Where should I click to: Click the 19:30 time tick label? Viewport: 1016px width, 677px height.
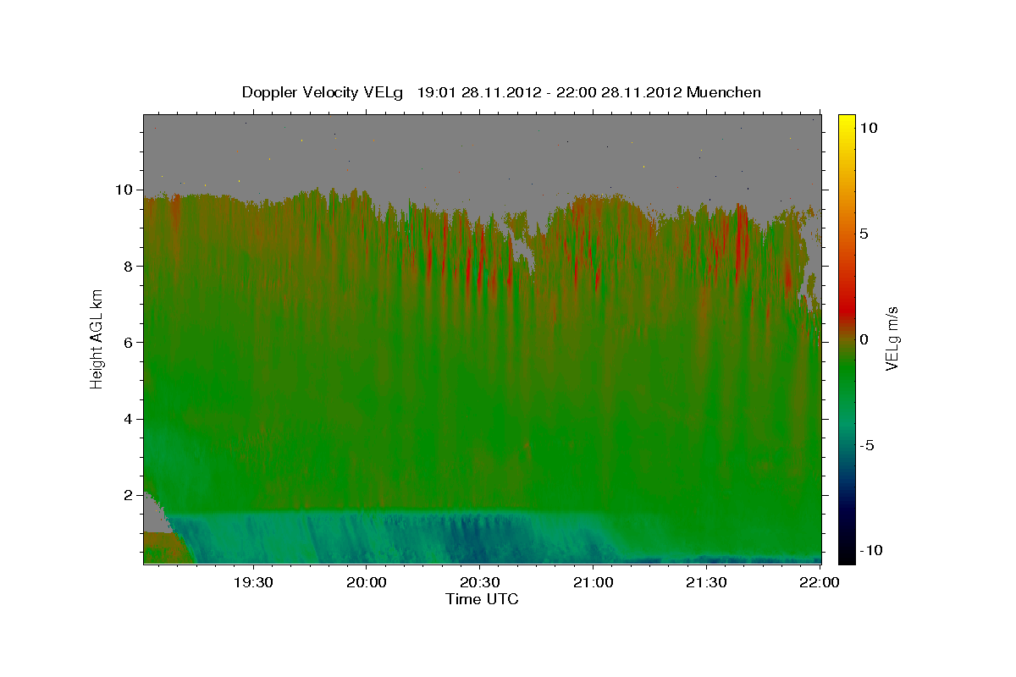click(x=253, y=582)
